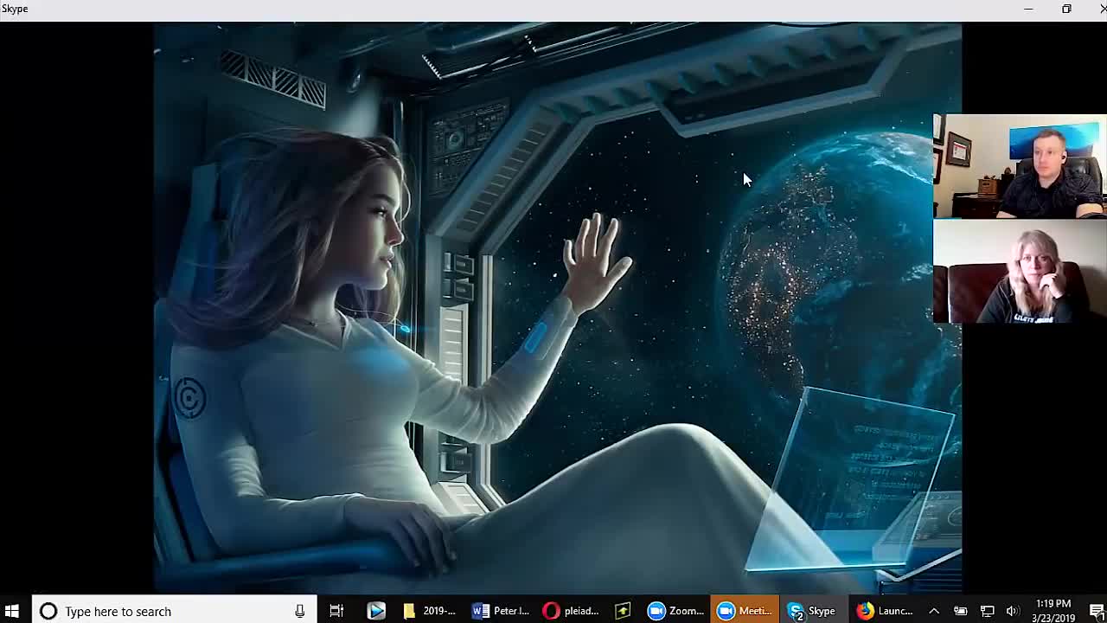Switch to the Zoom Meeting taskbar window
Viewport: 1107px width, 623px height.
(745, 611)
